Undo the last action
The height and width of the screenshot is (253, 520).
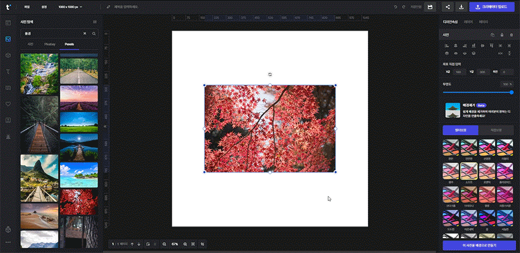[396, 7]
